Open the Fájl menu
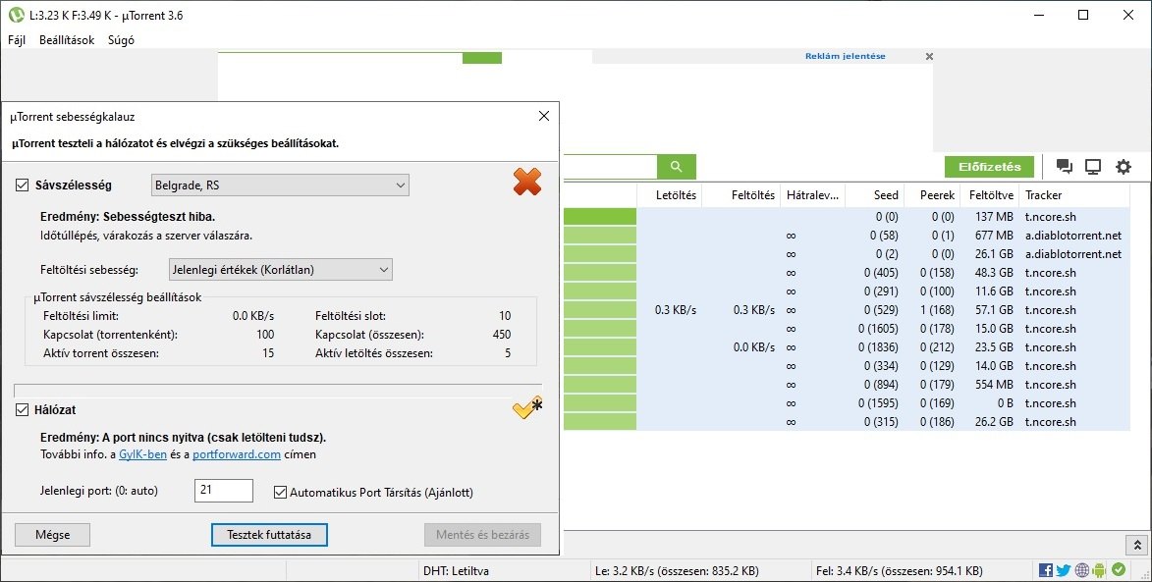Screen dimensions: 1152x582 coord(17,40)
